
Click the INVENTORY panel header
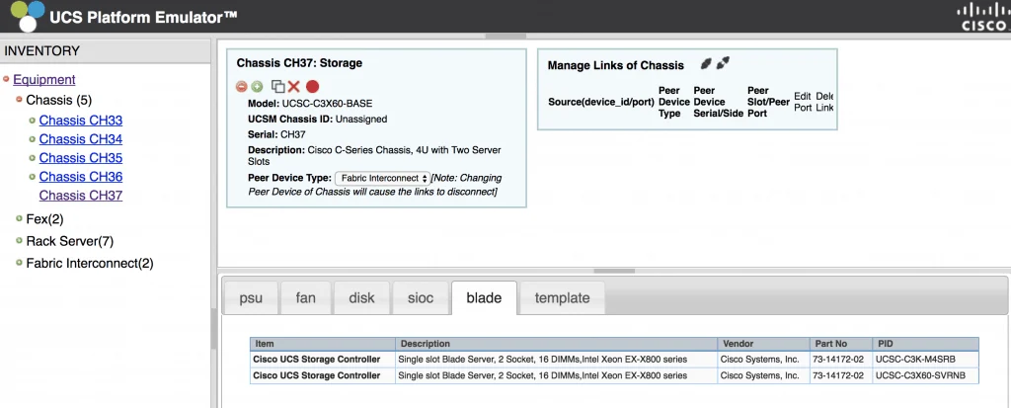click(105, 51)
